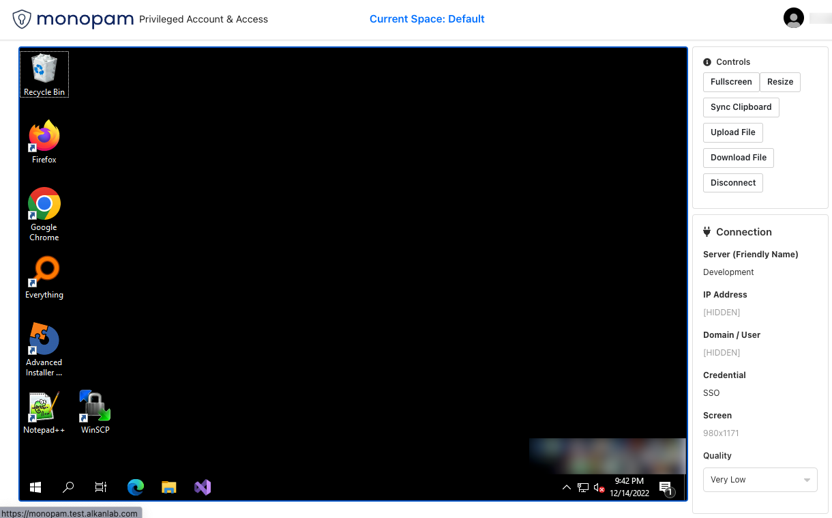
Task: Disconnect from the remote session
Action: pyautogui.click(x=732, y=183)
